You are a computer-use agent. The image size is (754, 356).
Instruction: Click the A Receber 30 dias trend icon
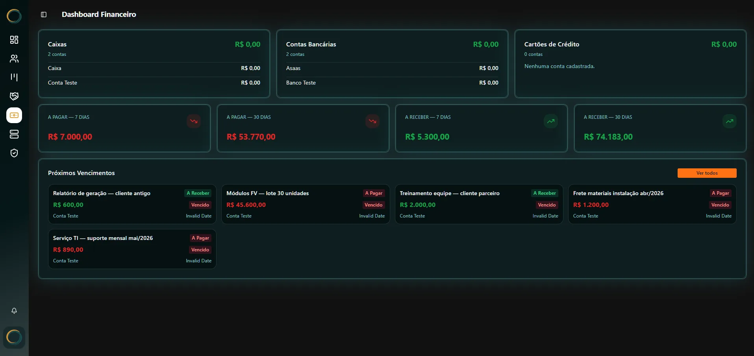(730, 121)
